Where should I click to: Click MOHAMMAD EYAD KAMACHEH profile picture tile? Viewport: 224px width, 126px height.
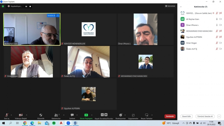click(145, 62)
